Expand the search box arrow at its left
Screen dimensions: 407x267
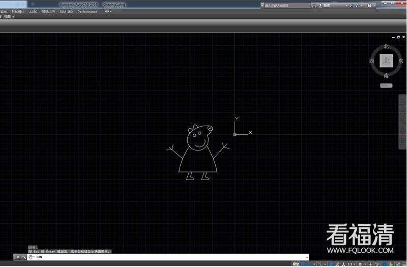pos(262,6)
